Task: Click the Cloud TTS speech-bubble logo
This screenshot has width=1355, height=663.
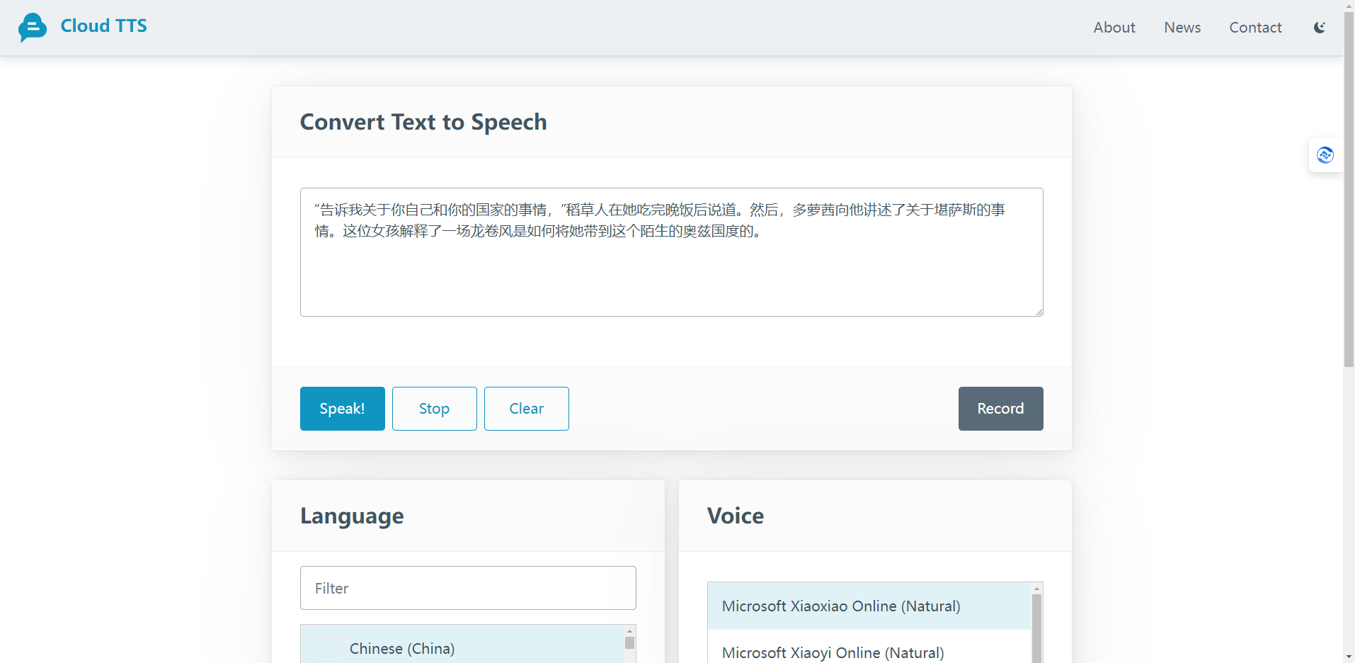Action: point(33,27)
